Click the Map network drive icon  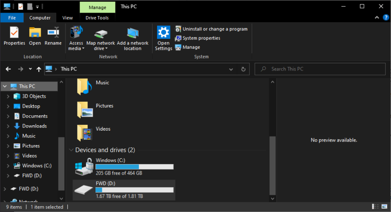(x=100, y=33)
